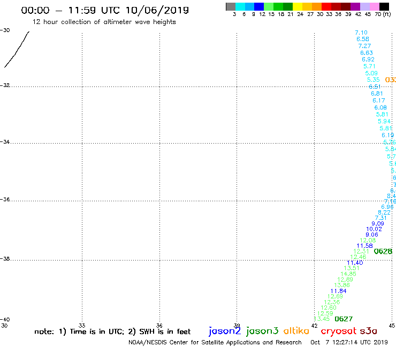Image resolution: width=396 pixels, height=347 pixels.
Task: Click the wave height value 6.08
Action: point(380,107)
